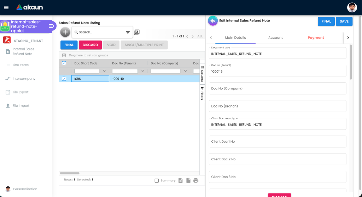Click the STAGING_TENANT logo icon

7,40
